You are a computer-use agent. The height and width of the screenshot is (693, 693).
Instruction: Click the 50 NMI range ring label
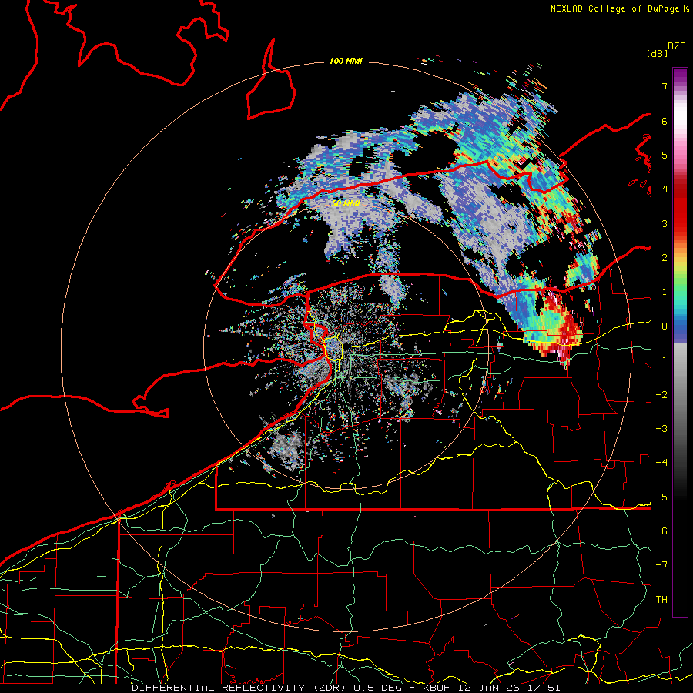tap(346, 204)
